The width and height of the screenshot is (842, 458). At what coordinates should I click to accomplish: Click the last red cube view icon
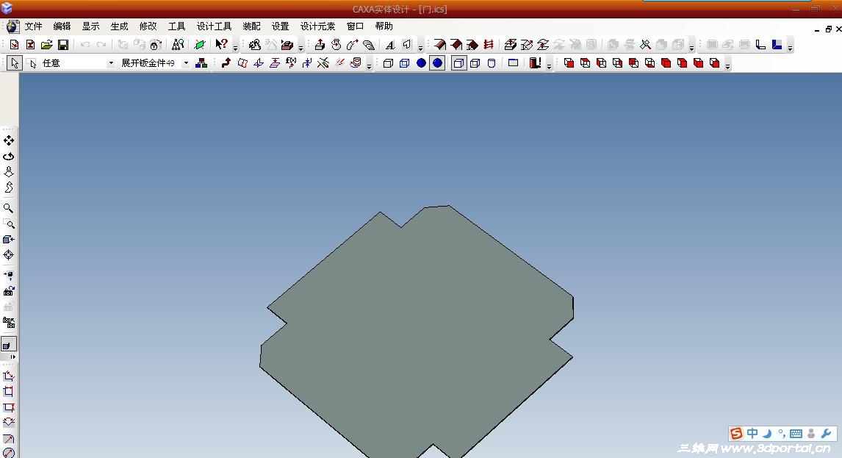click(714, 63)
